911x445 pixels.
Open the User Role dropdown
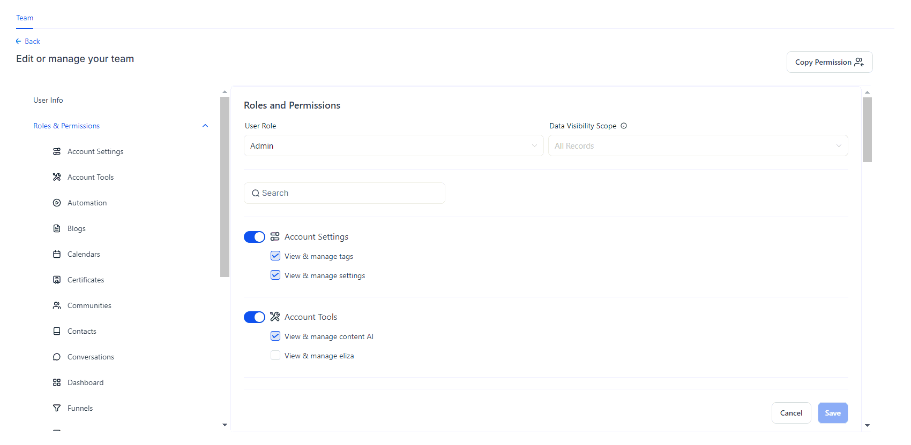pos(393,146)
